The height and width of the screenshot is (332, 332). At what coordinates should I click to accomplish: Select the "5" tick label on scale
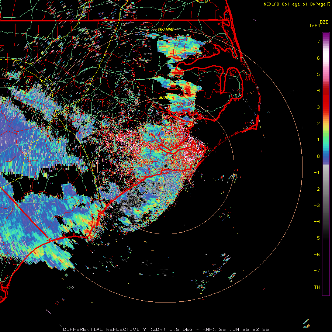tap(318, 74)
